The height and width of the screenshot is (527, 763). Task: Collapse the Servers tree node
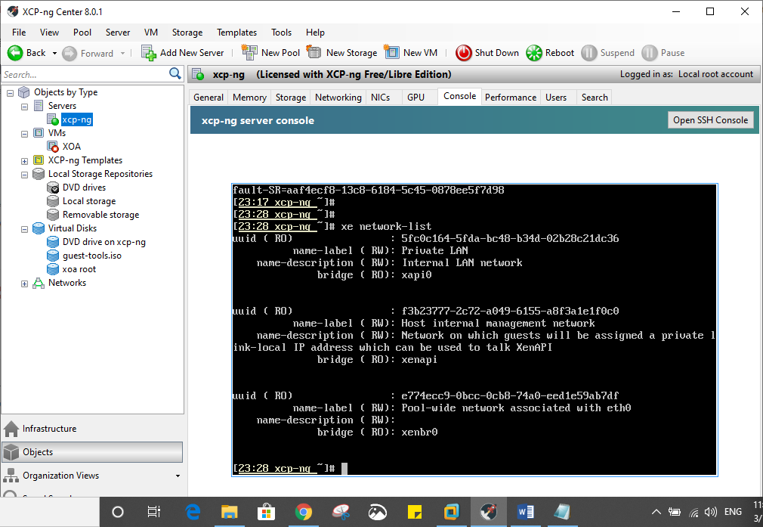click(x=25, y=106)
